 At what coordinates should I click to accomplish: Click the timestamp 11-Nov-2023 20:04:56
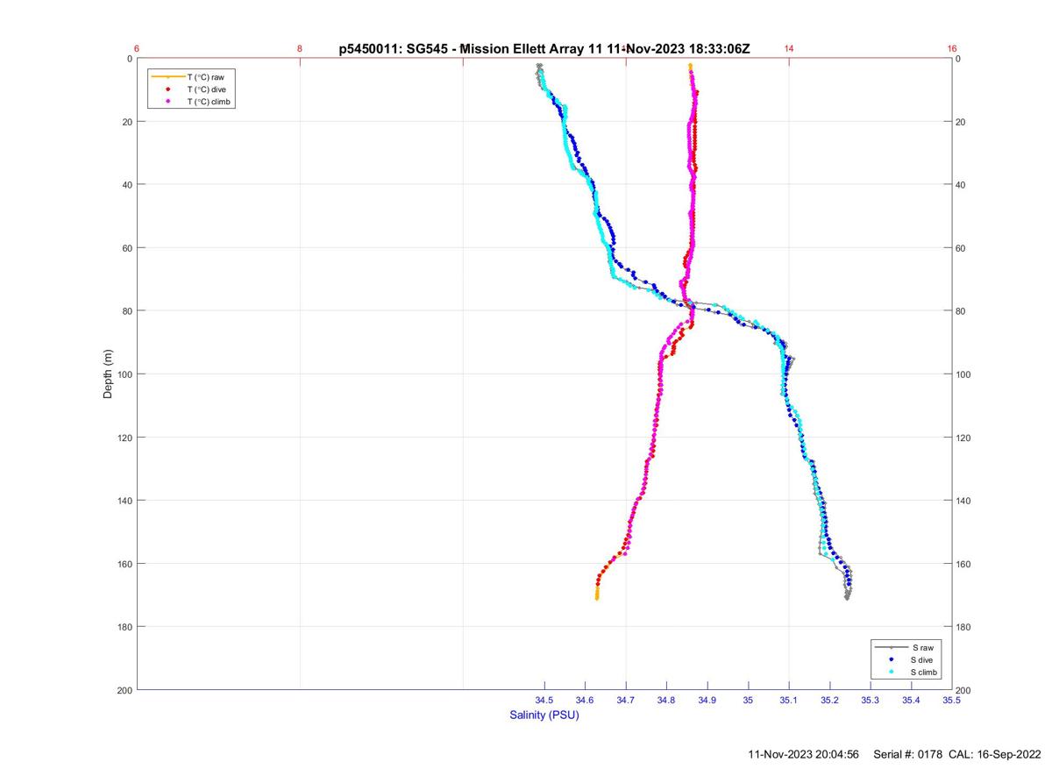(803, 754)
